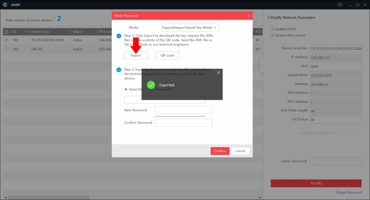Screen dimensions: 370x200
Task: Select the Input Key radio button
Action: (126, 89)
